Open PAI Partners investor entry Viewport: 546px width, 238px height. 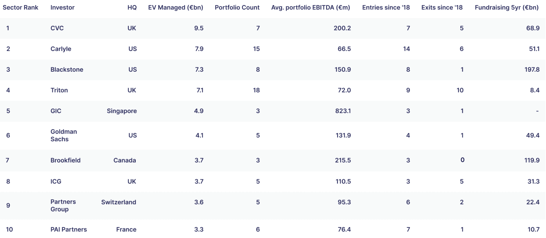coord(69,229)
